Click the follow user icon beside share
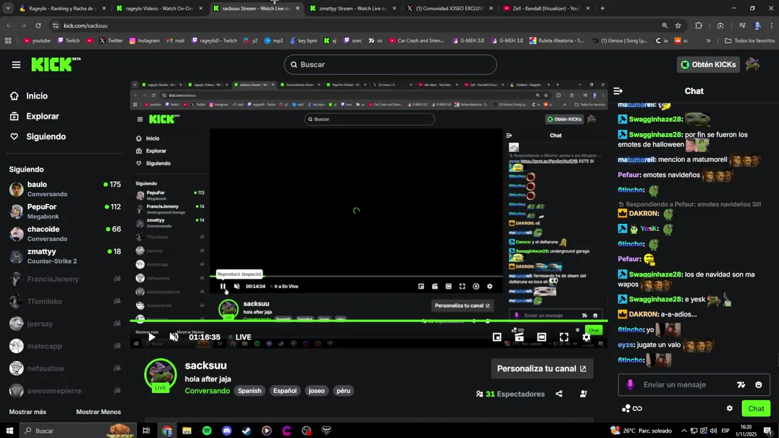Image resolution: width=779 pixels, height=438 pixels. (584, 394)
